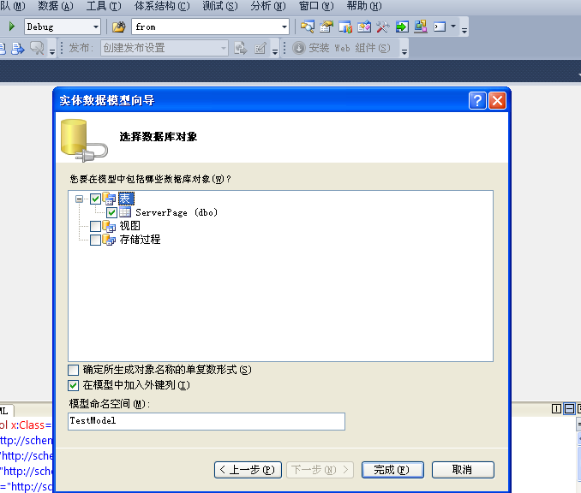Image resolution: width=581 pixels, height=493 pixels.
Task: Click the 表 folder icon in tree
Action: (109, 199)
